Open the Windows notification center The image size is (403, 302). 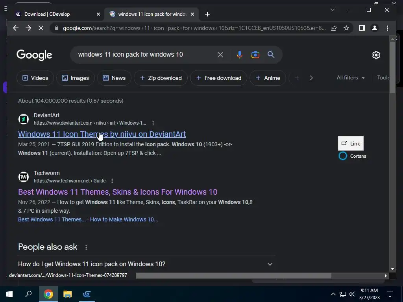click(x=390, y=294)
